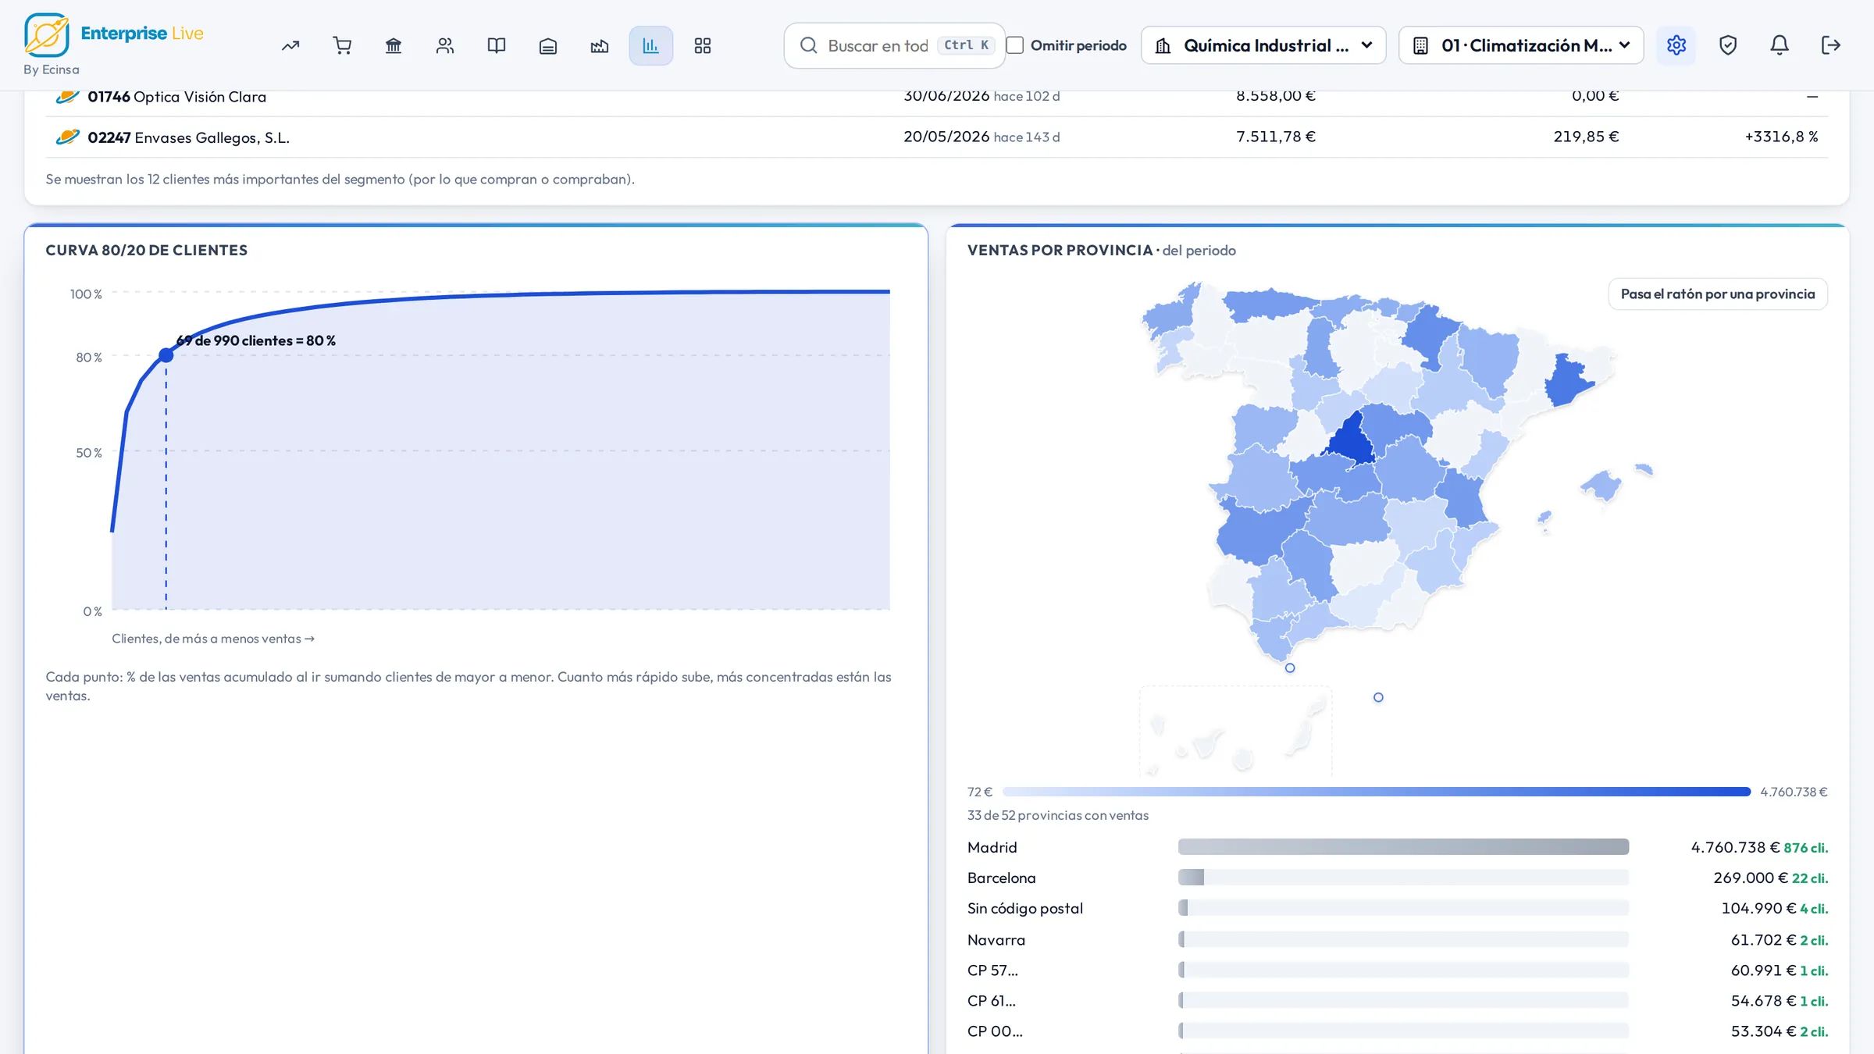Click the logout exit icon
Image resolution: width=1874 pixels, height=1054 pixels.
pyautogui.click(x=1831, y=45)
